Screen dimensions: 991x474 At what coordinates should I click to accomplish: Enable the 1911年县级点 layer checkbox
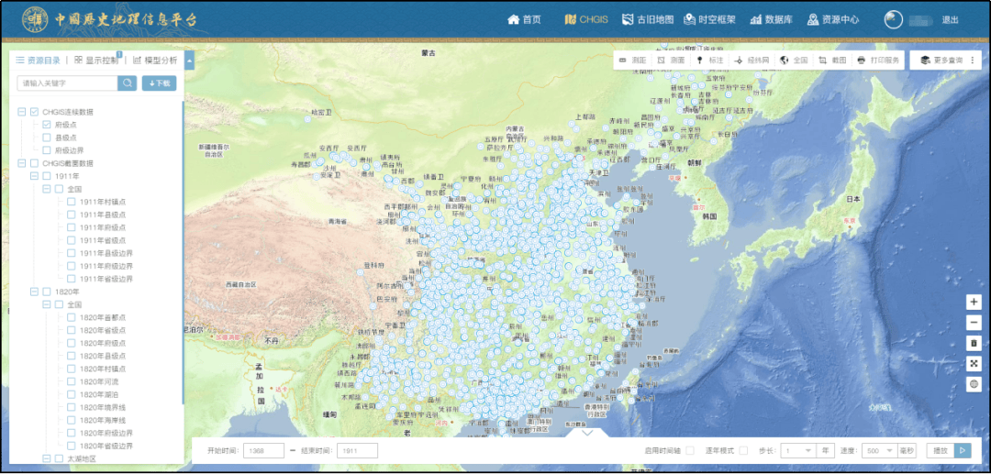tap(71, 215)
